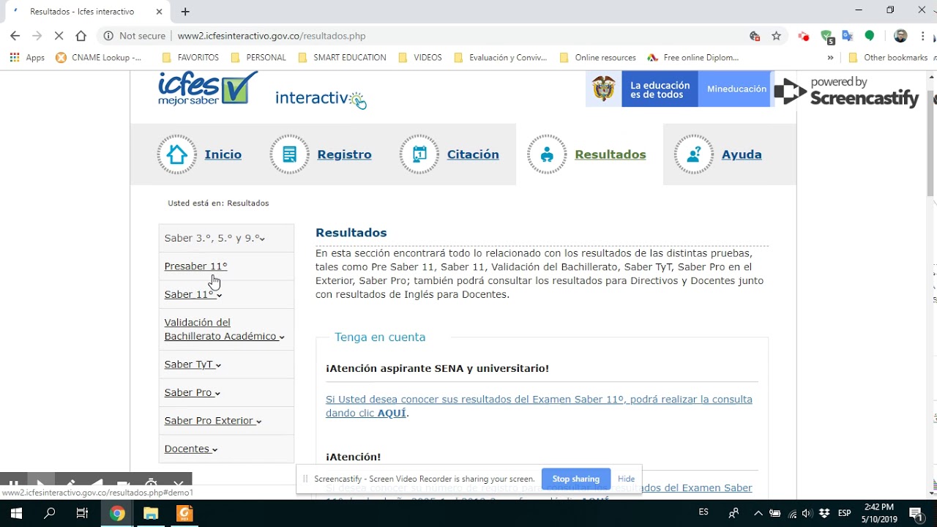The image size is (937, 527).
Task: Open the Screencastify extension icon in toolbar
Action: pos(804,36)
